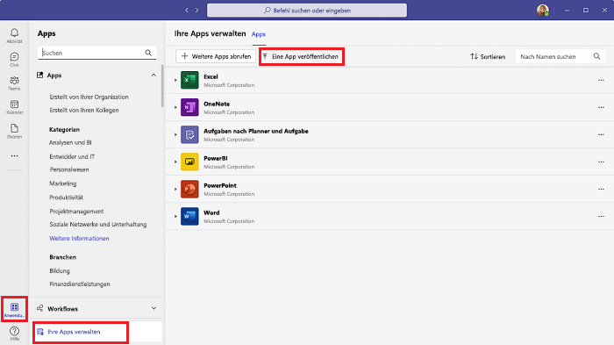
Task: Expand the Workflows section chevron
Action: coord(153,308)
